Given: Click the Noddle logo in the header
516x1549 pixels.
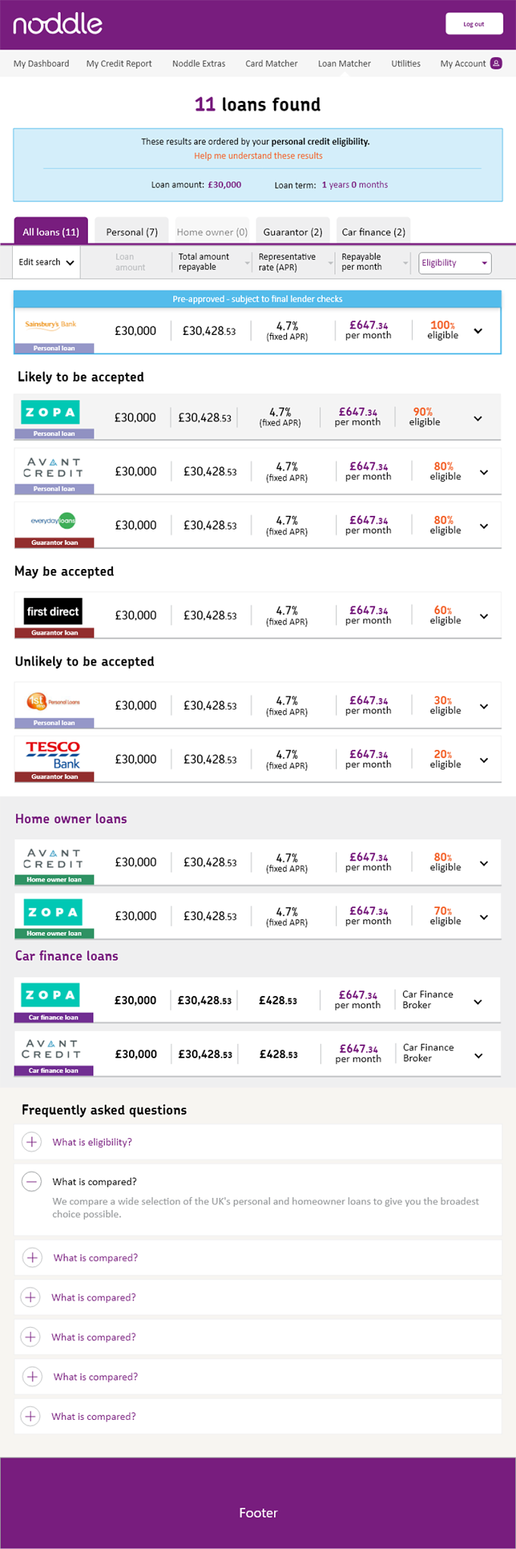Looking at the screenshot, I should 58,24.
